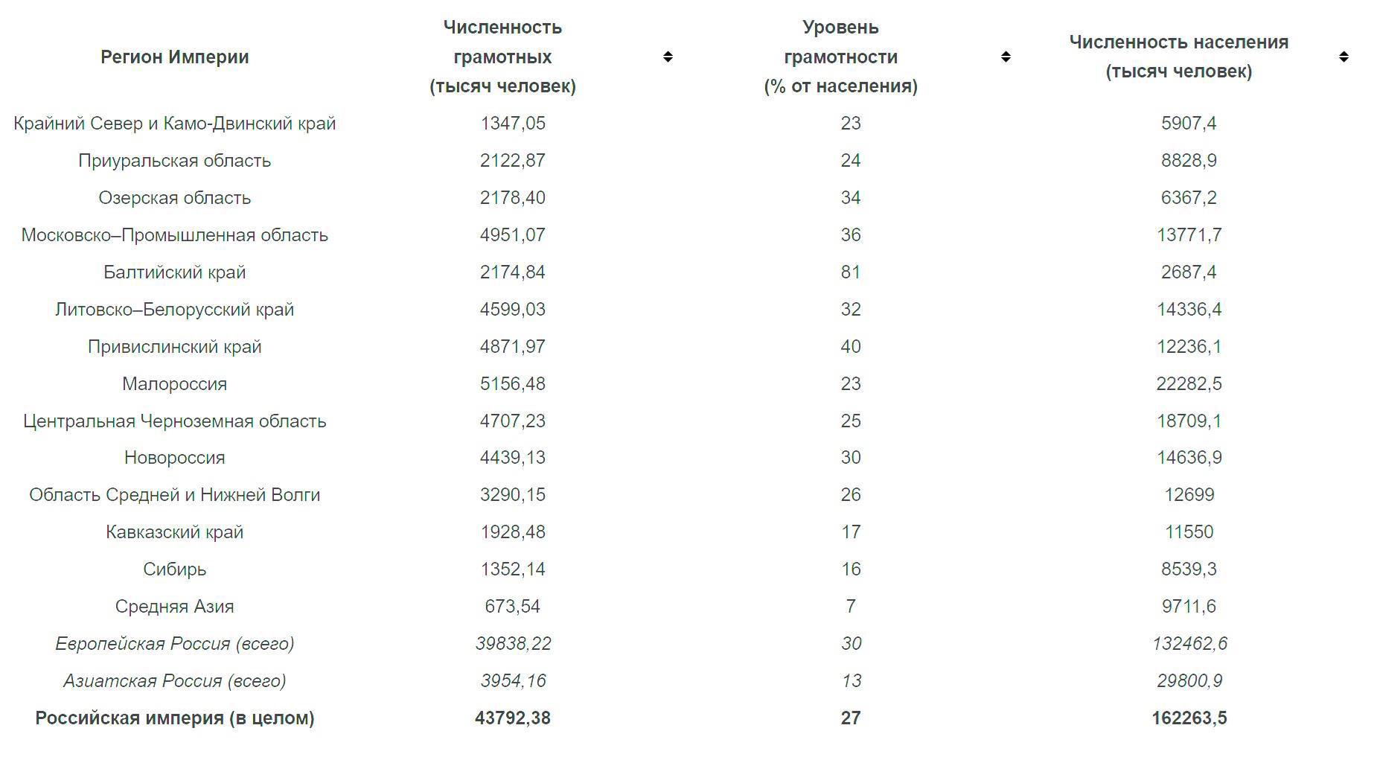Click population value 22282,5 for Малороссия

click(x=1189, y=384)
